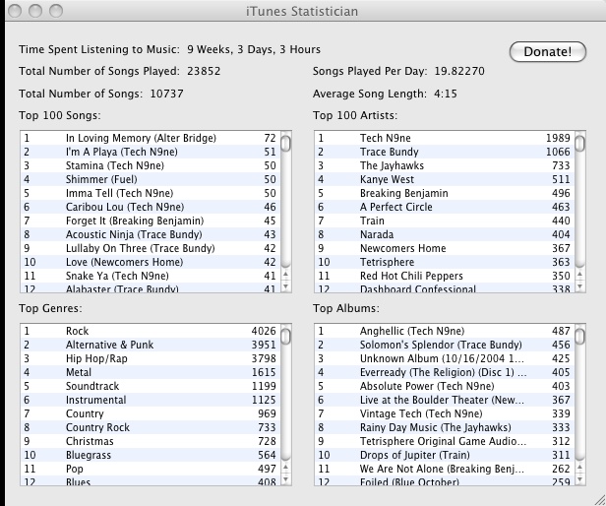
Task: Click scrollbar thumb in Top 100 Artists list
Action: coord(580,143)
